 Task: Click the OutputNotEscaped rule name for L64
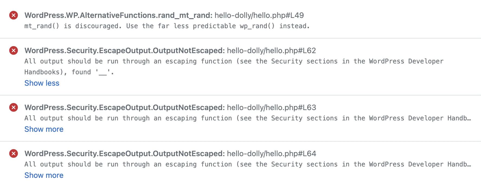(x=124, y=153)
